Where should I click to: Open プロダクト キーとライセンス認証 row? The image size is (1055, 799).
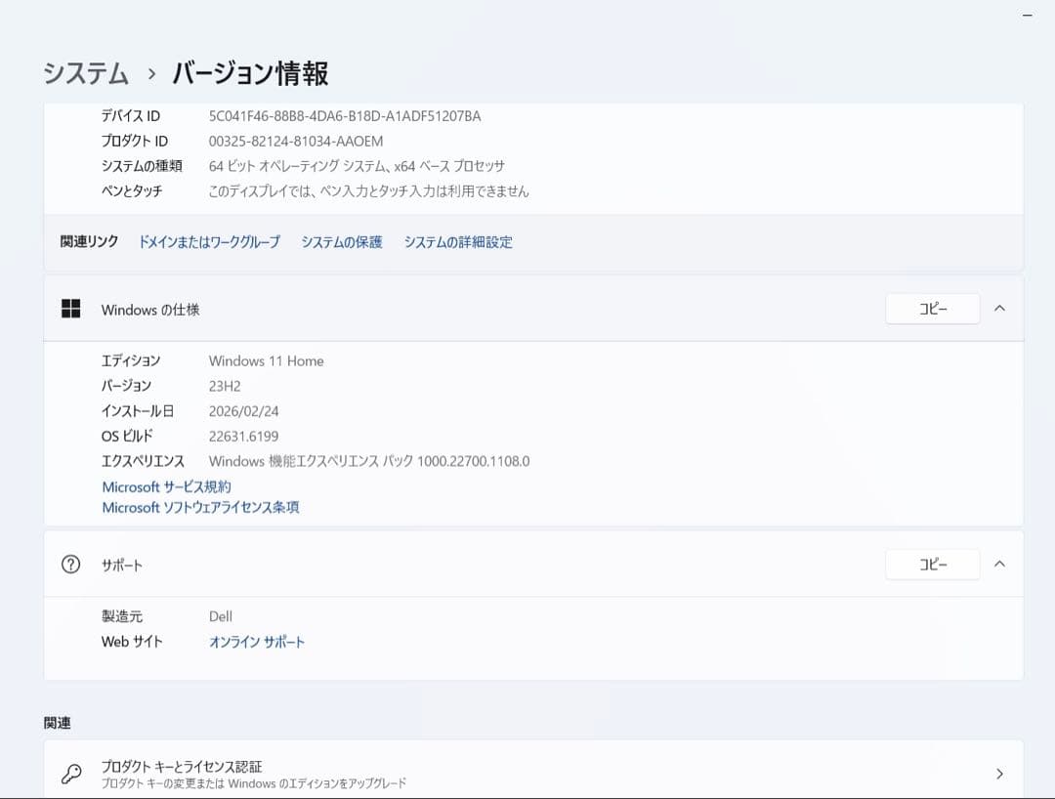(182, 767)
